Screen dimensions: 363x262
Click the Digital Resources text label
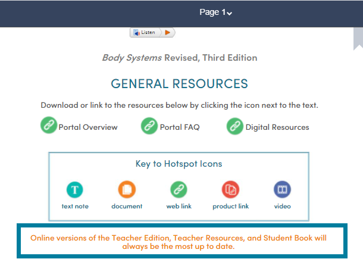point(277,127)
